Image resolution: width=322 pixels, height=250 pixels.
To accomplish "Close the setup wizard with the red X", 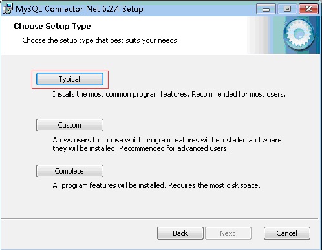I will coord(308,9).
